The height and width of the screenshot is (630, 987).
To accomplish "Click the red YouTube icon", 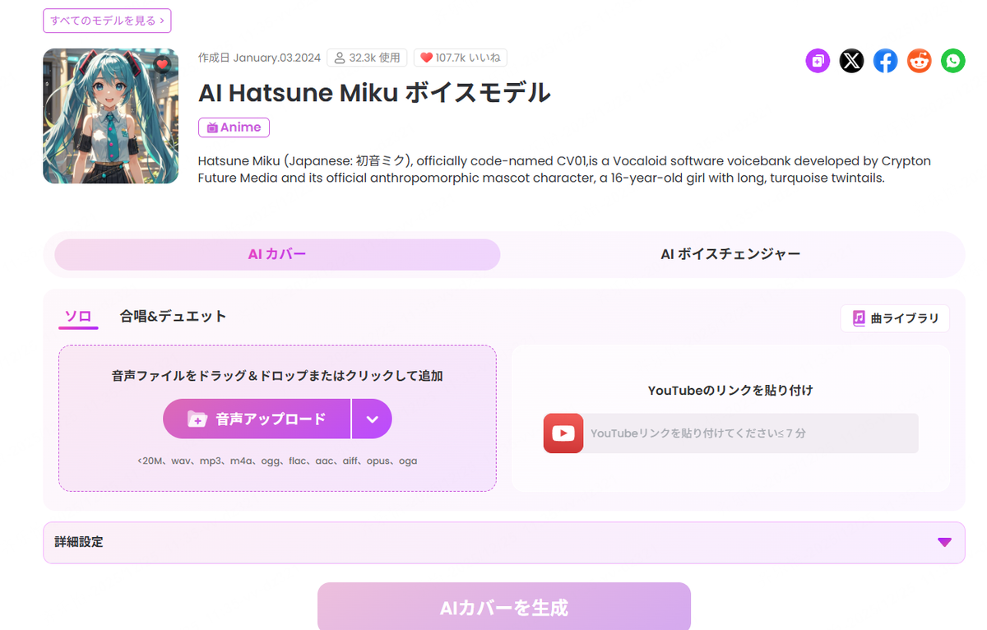I will coord(563,433).
